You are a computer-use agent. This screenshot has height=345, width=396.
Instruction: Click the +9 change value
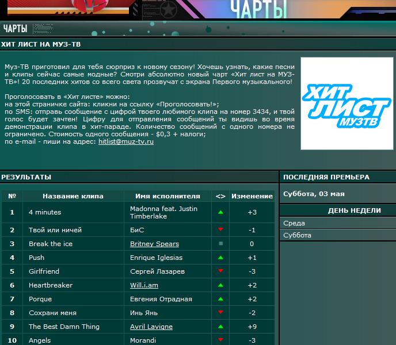(x=252, y=327)
